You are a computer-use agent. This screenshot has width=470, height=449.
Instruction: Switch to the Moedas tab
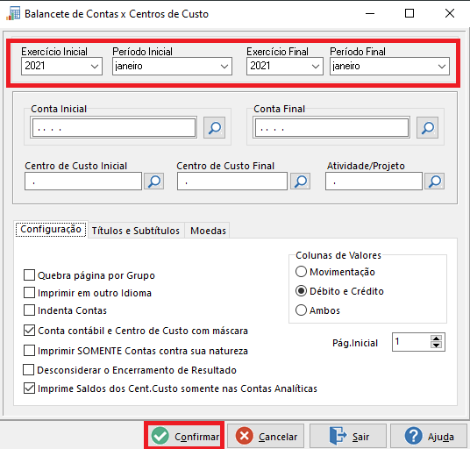(x=208, y=231)
